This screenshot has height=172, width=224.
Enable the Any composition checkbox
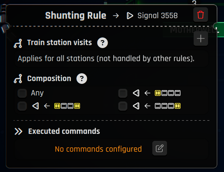click(22, 93)
